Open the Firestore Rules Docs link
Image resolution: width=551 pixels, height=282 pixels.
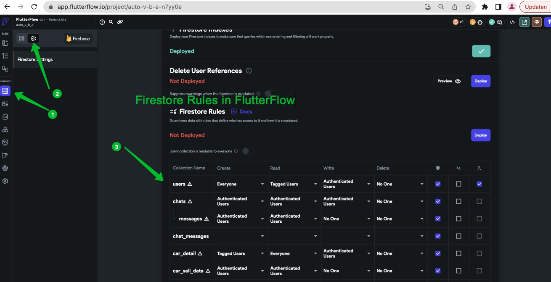point(242,111)
